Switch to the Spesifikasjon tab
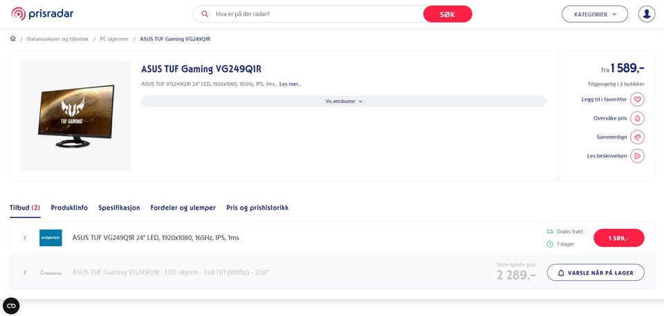This screenshot has width=664, height=316. [x=119, y=208]
